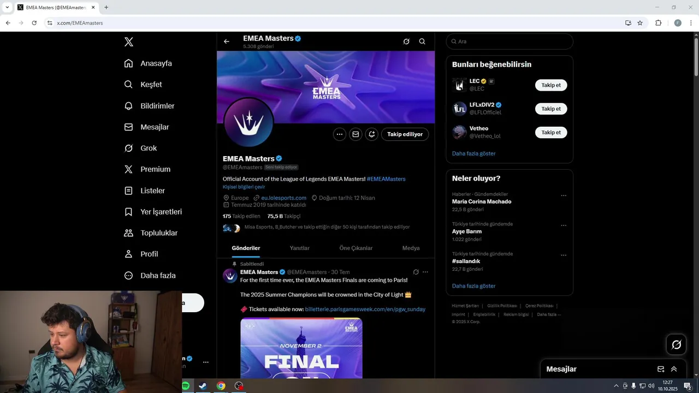Image resolution: width=699 pixels, height=393 pixels.
Task: Open Profil in the sidebar
Action: [x=141, y=254]
